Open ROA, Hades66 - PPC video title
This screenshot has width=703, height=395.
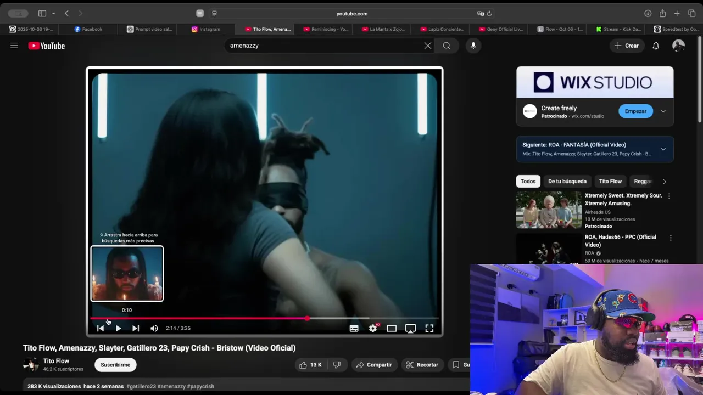point(621,241)
